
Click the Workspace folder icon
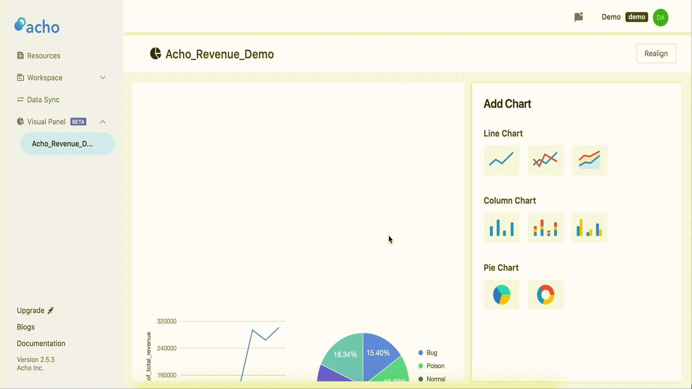pos(20,77)
